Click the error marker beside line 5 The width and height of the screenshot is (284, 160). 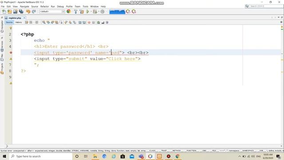point(11,52)
